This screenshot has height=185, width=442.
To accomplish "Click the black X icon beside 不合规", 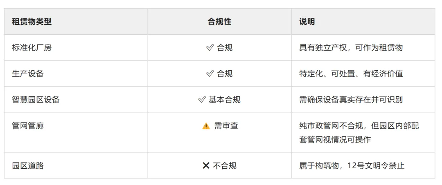I will click(x=206, y=165).
